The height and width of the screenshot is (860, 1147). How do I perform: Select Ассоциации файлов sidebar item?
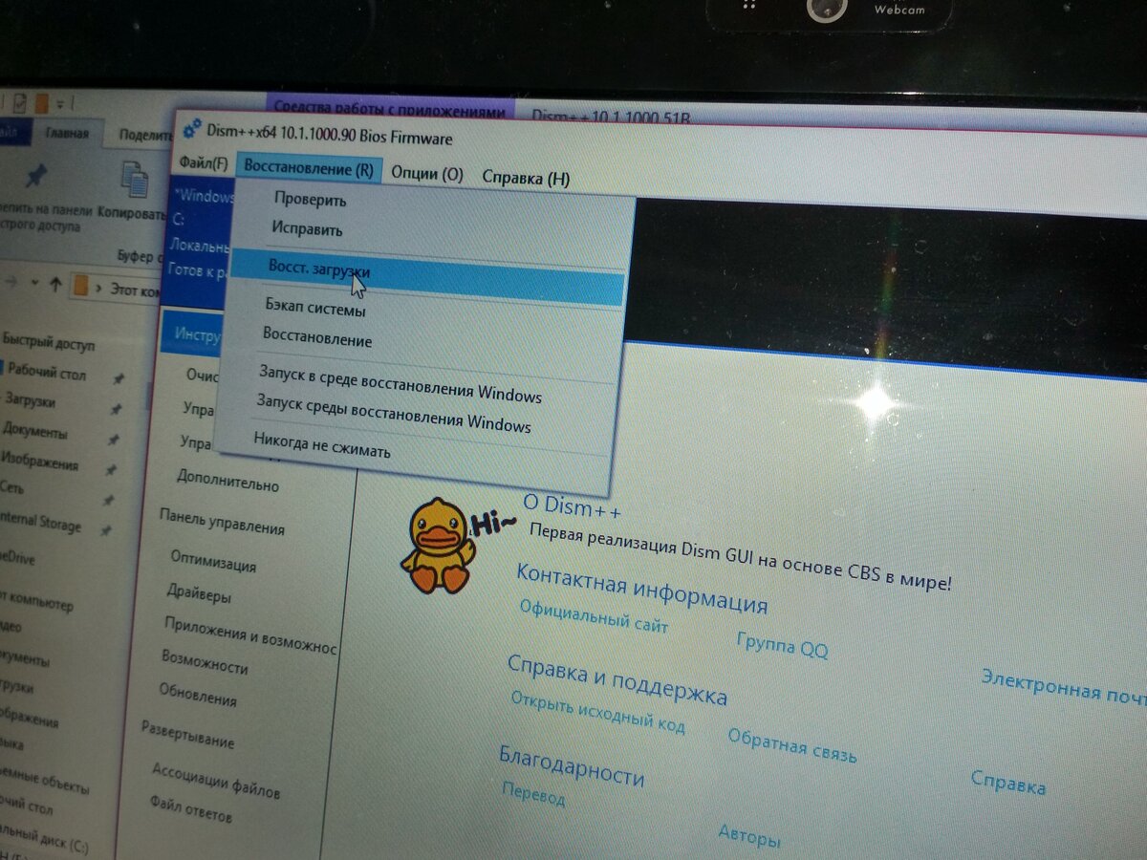click(215, 780)
